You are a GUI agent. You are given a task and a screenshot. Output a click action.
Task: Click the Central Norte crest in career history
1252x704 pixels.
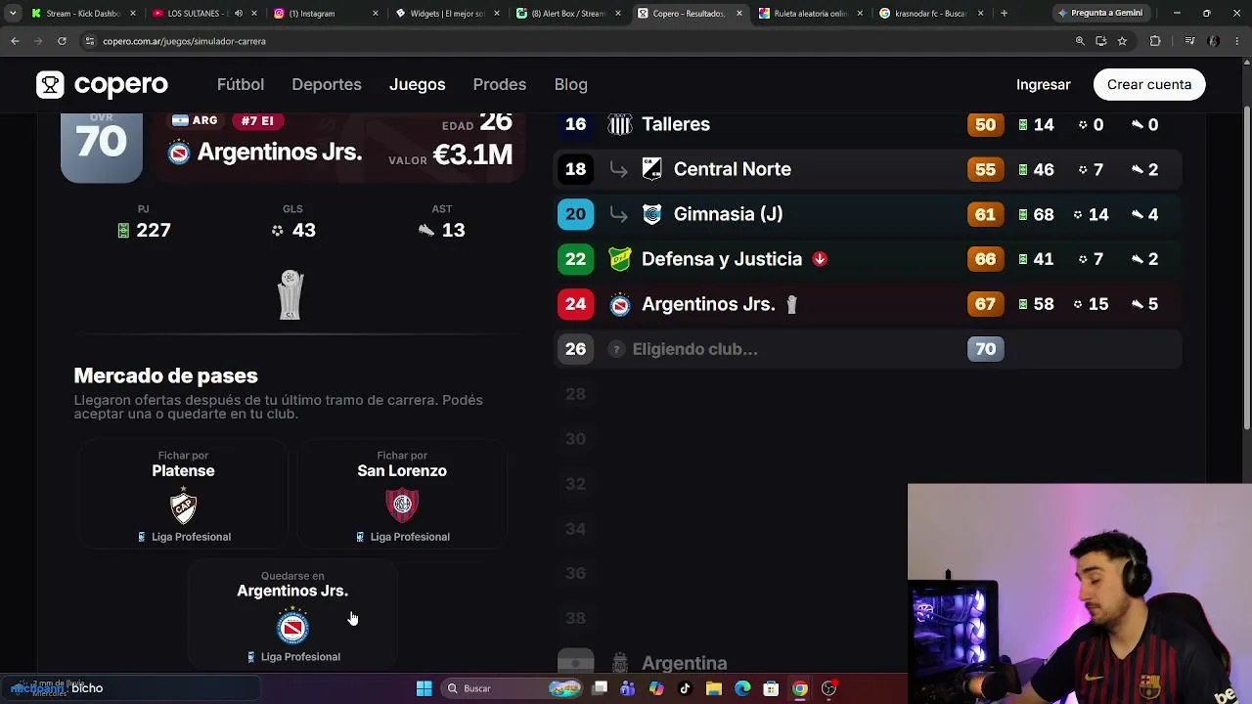(652, 169)
